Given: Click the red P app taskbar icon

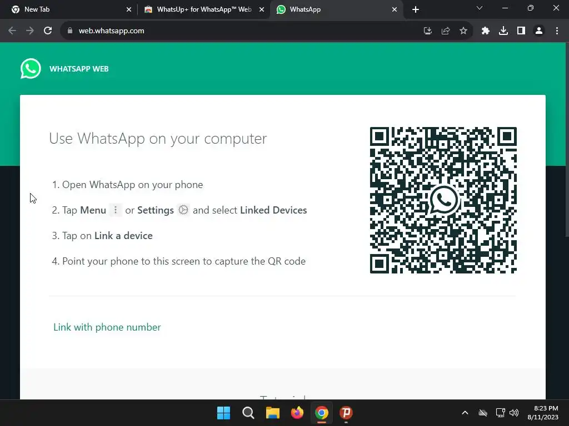Looking at the screenshot, I should [x=346, y=413].
